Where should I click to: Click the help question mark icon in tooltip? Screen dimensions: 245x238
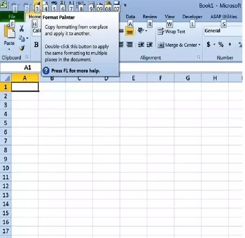click(46, 71)
